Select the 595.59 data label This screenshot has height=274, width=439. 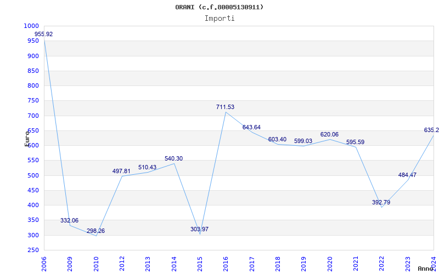355,142
